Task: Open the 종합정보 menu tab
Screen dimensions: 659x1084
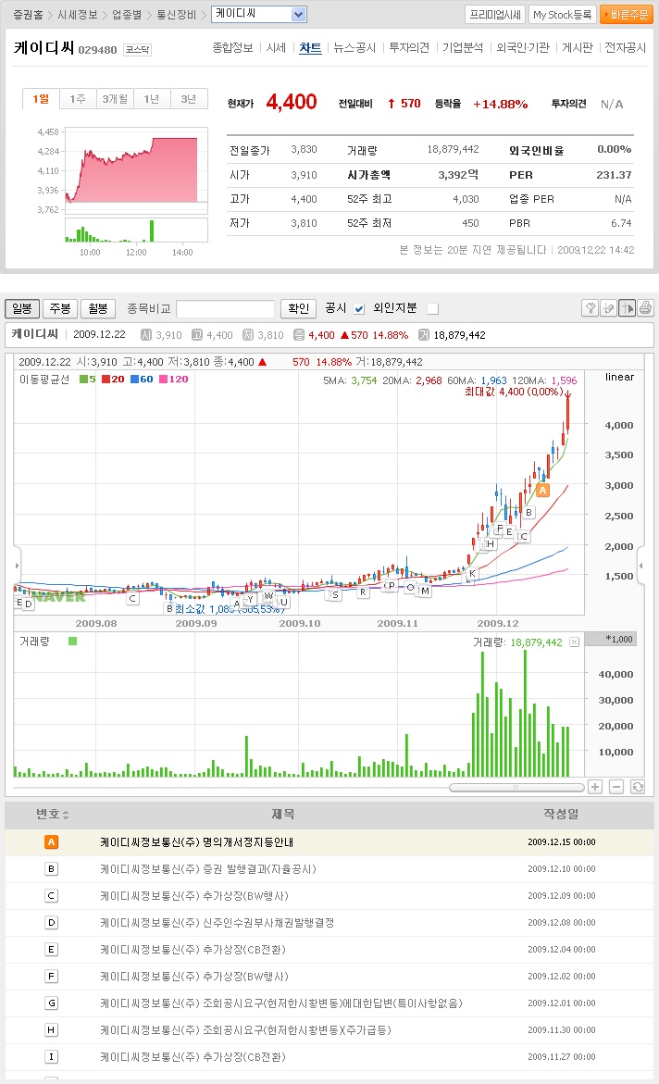Action: click(x=232, y=48)
